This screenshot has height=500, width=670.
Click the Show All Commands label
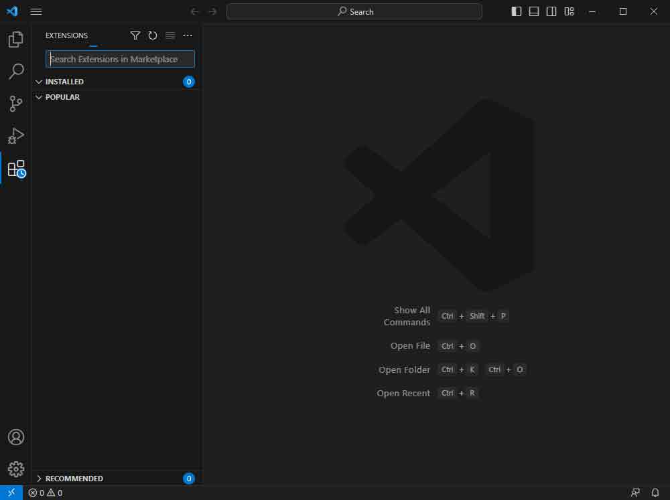(407, 316)
